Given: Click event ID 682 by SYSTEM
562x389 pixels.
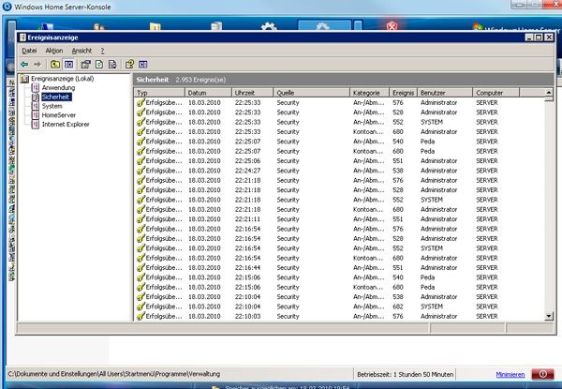Looking at the screenshot, I should click(398, 307).
